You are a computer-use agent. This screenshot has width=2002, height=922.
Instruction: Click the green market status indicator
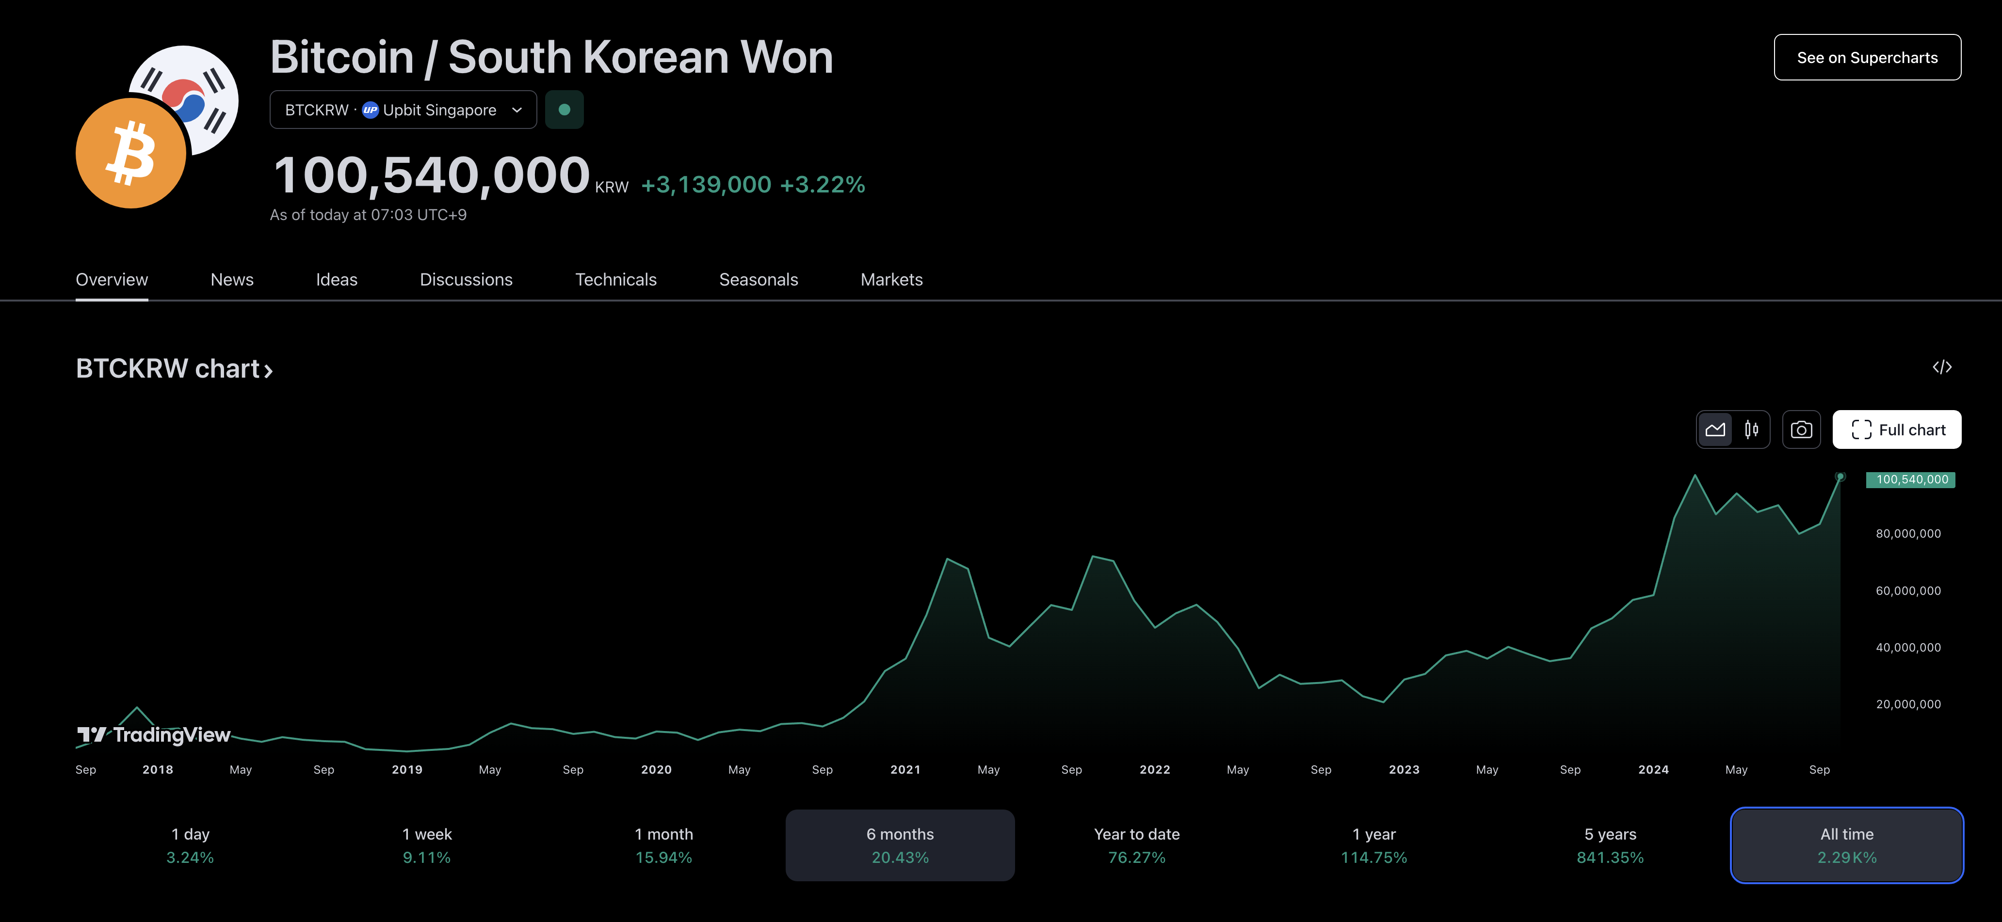coord(564,110)
